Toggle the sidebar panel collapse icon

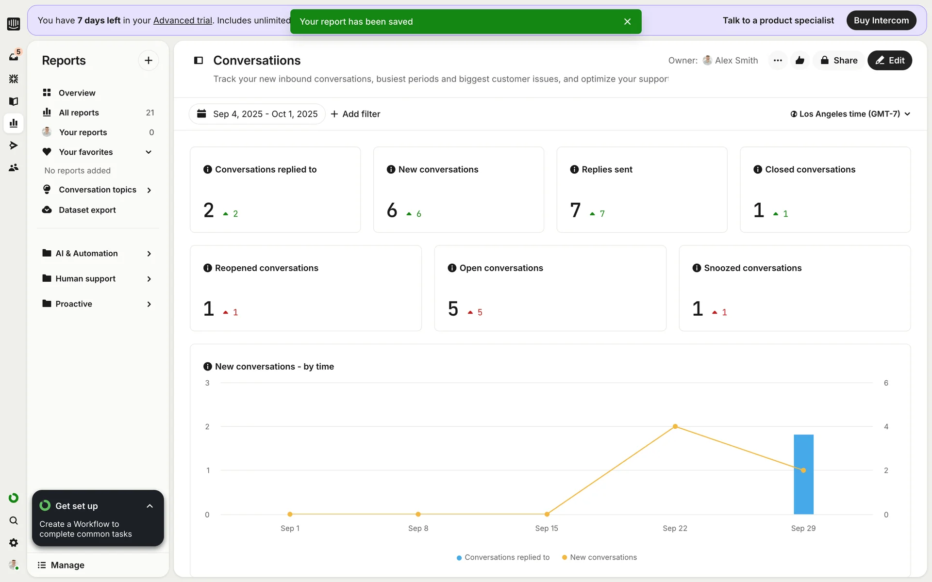point(199,60)
